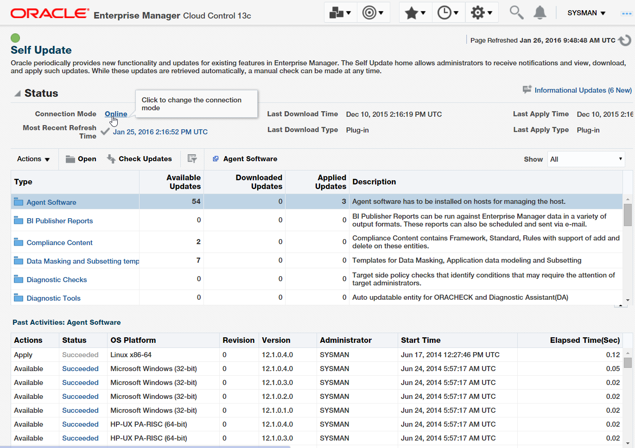635x448 pixels.
Task: Open the SYSMAN user menu
Action: click(586, 13)
